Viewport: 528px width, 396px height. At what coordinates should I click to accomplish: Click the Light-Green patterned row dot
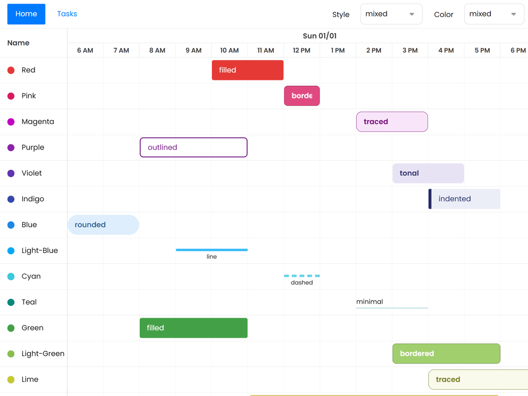11,354
